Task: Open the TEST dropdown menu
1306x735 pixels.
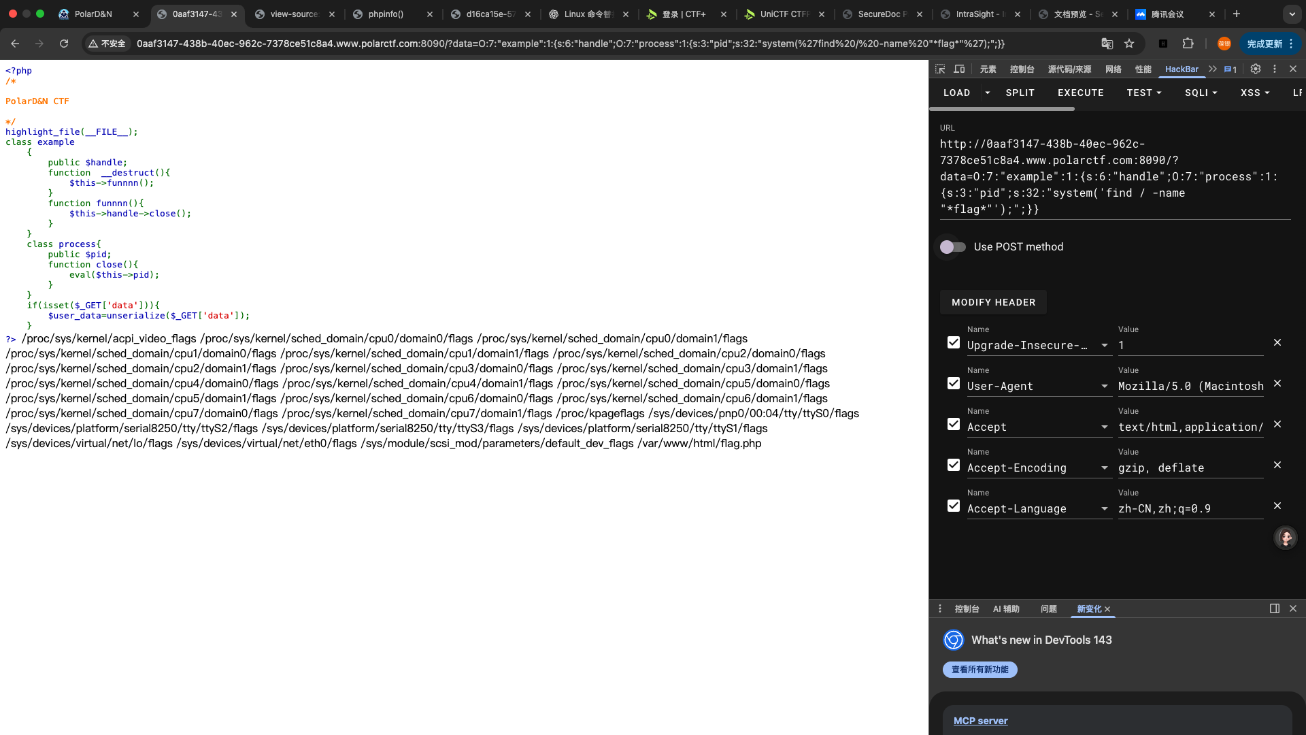Action: (x=1144, y=93)
